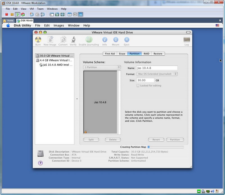
Task: Select the Partition tab
Action: pos(134,54)
